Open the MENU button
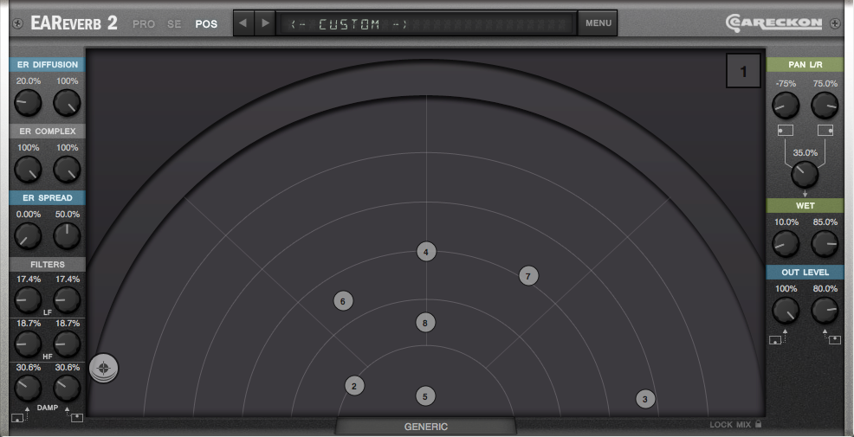The width and height of the screenshot is (854, 437). (598, 23)
